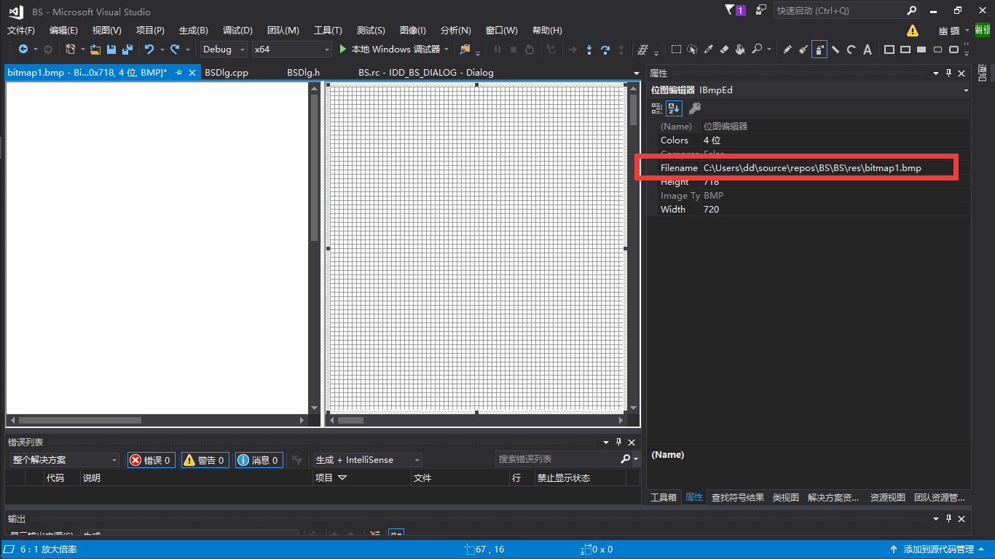
Task: Select the Magnify tool
Action: pos(758,49)
